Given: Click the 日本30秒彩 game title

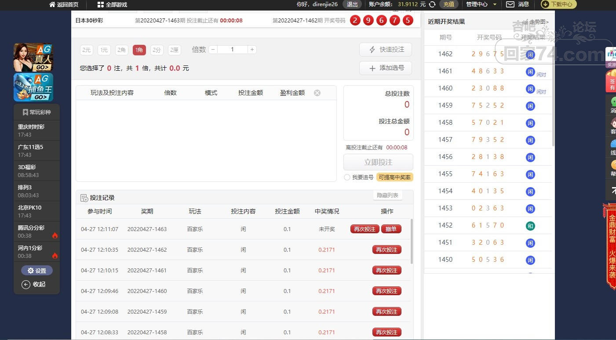Looking at the screenshot, I should [89, 20].
